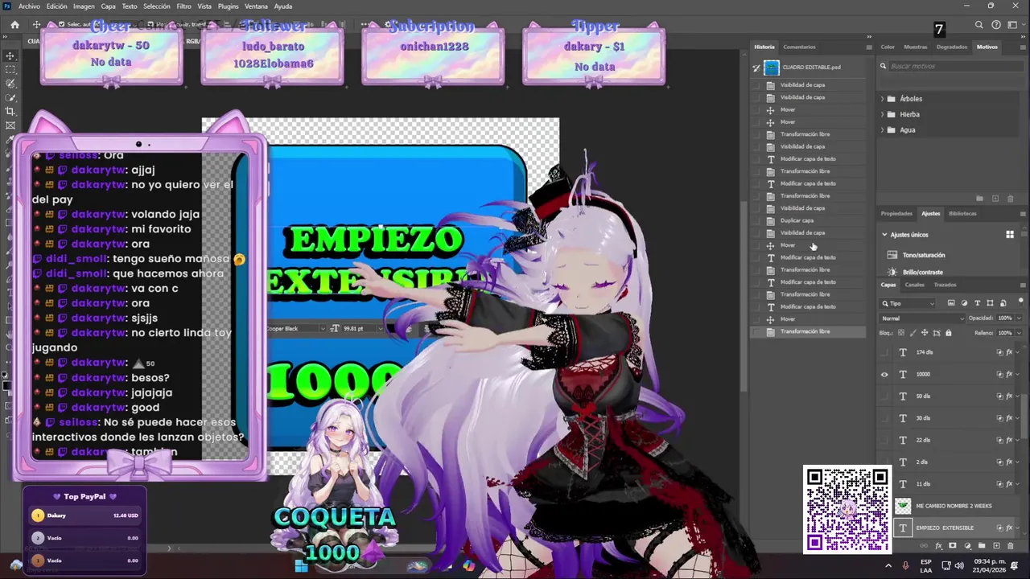Click the pixel layer filter icon
Viewport: 1030px width, 579px height.
pyautogui.click(x=951, y=303)
